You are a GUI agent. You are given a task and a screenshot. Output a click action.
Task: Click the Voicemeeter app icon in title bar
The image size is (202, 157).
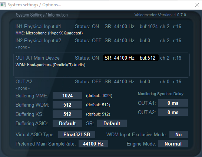point(3,5)
